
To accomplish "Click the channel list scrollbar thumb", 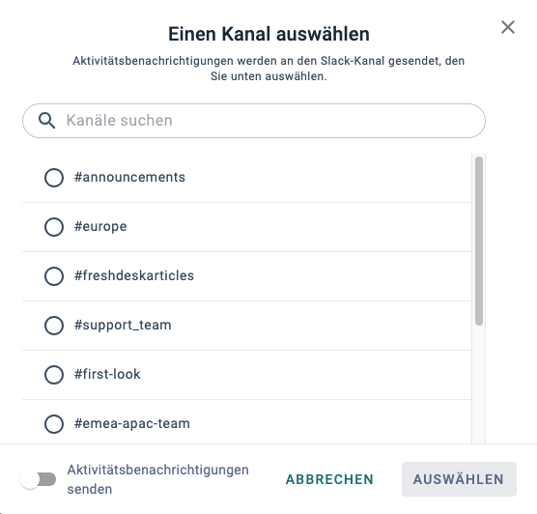I will click(479, 241).
